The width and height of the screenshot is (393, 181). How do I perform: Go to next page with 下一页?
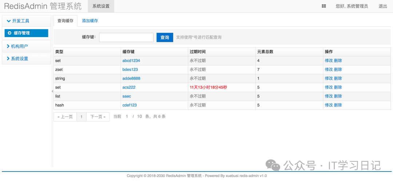click(98, 117)
